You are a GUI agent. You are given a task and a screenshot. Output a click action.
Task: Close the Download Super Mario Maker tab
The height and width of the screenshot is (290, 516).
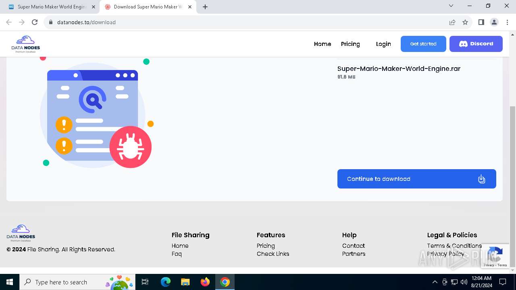tap(190, 7)
